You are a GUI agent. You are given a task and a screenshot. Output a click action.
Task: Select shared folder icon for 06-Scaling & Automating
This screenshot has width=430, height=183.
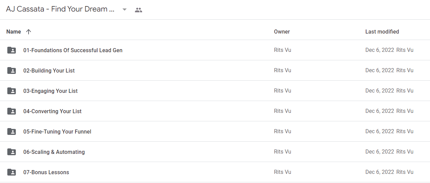point(12,152)
